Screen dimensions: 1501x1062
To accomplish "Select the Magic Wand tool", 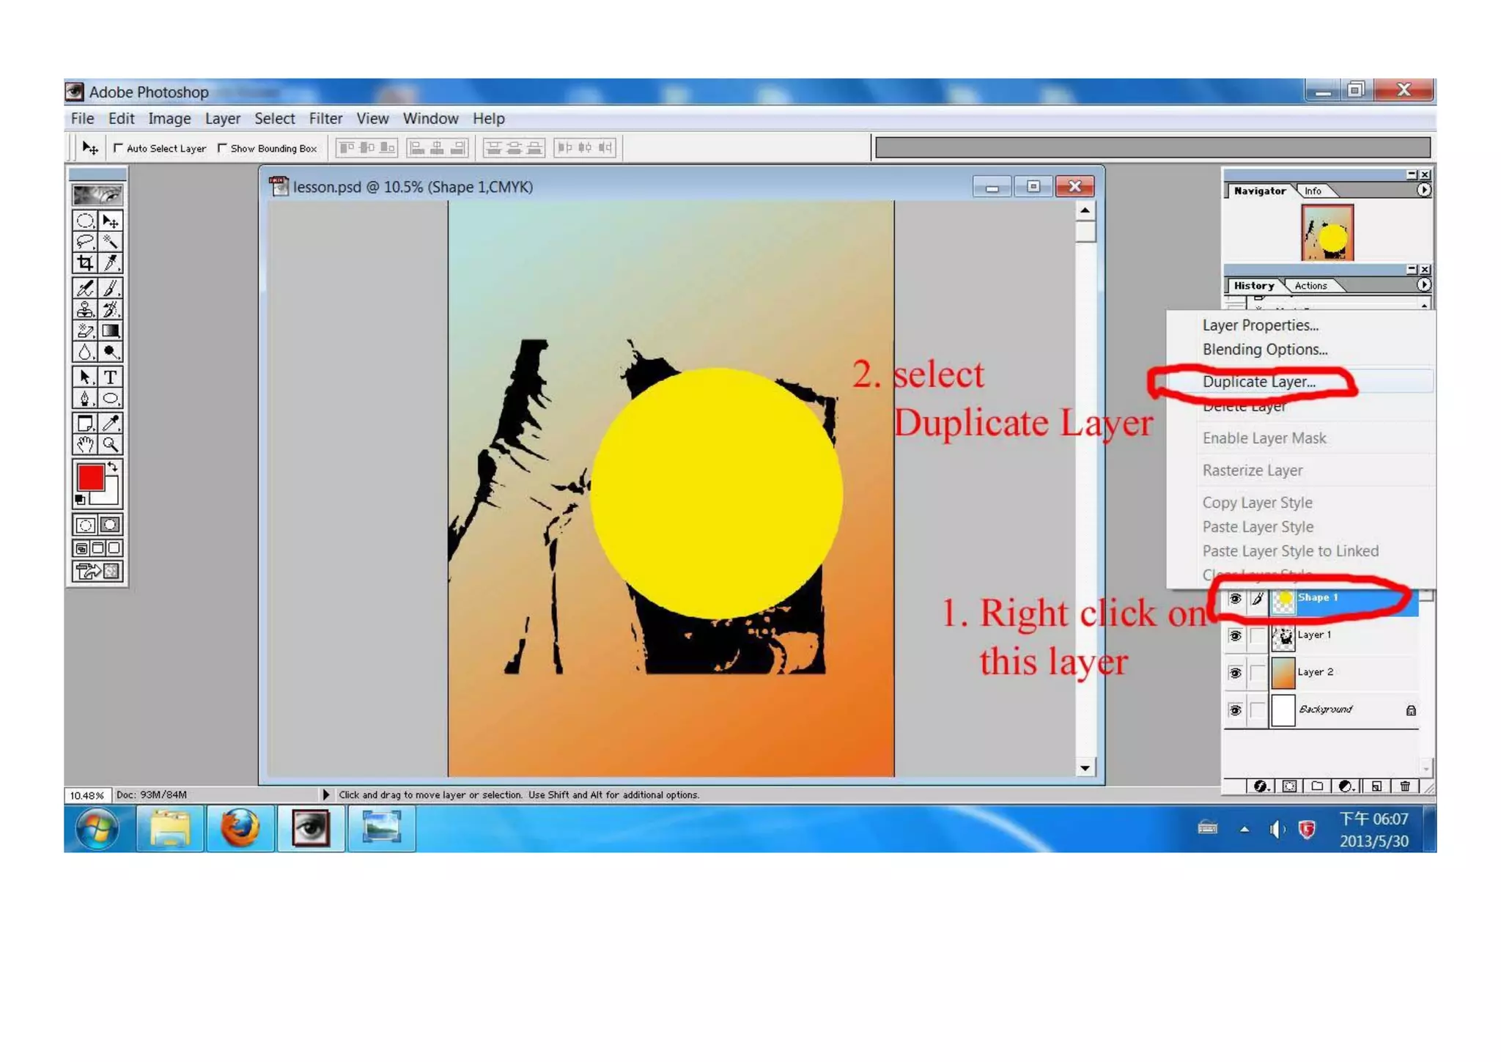I will pyautogui.click(x=111, y=241).
